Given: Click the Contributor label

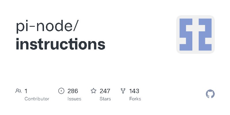Looking at the screenshot, I should click(x=37, y=99).
